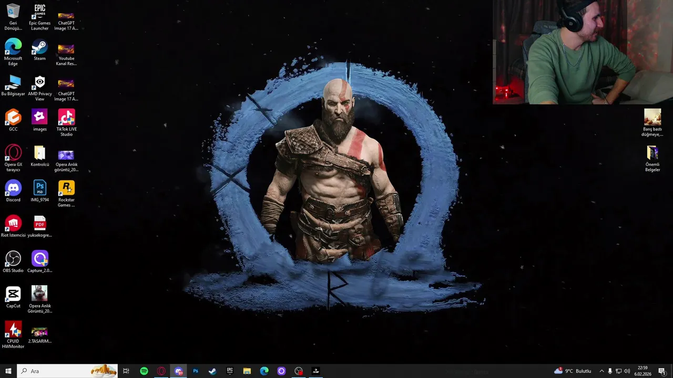Open AMD Privacy View shortcut

[x=40, y=88]
